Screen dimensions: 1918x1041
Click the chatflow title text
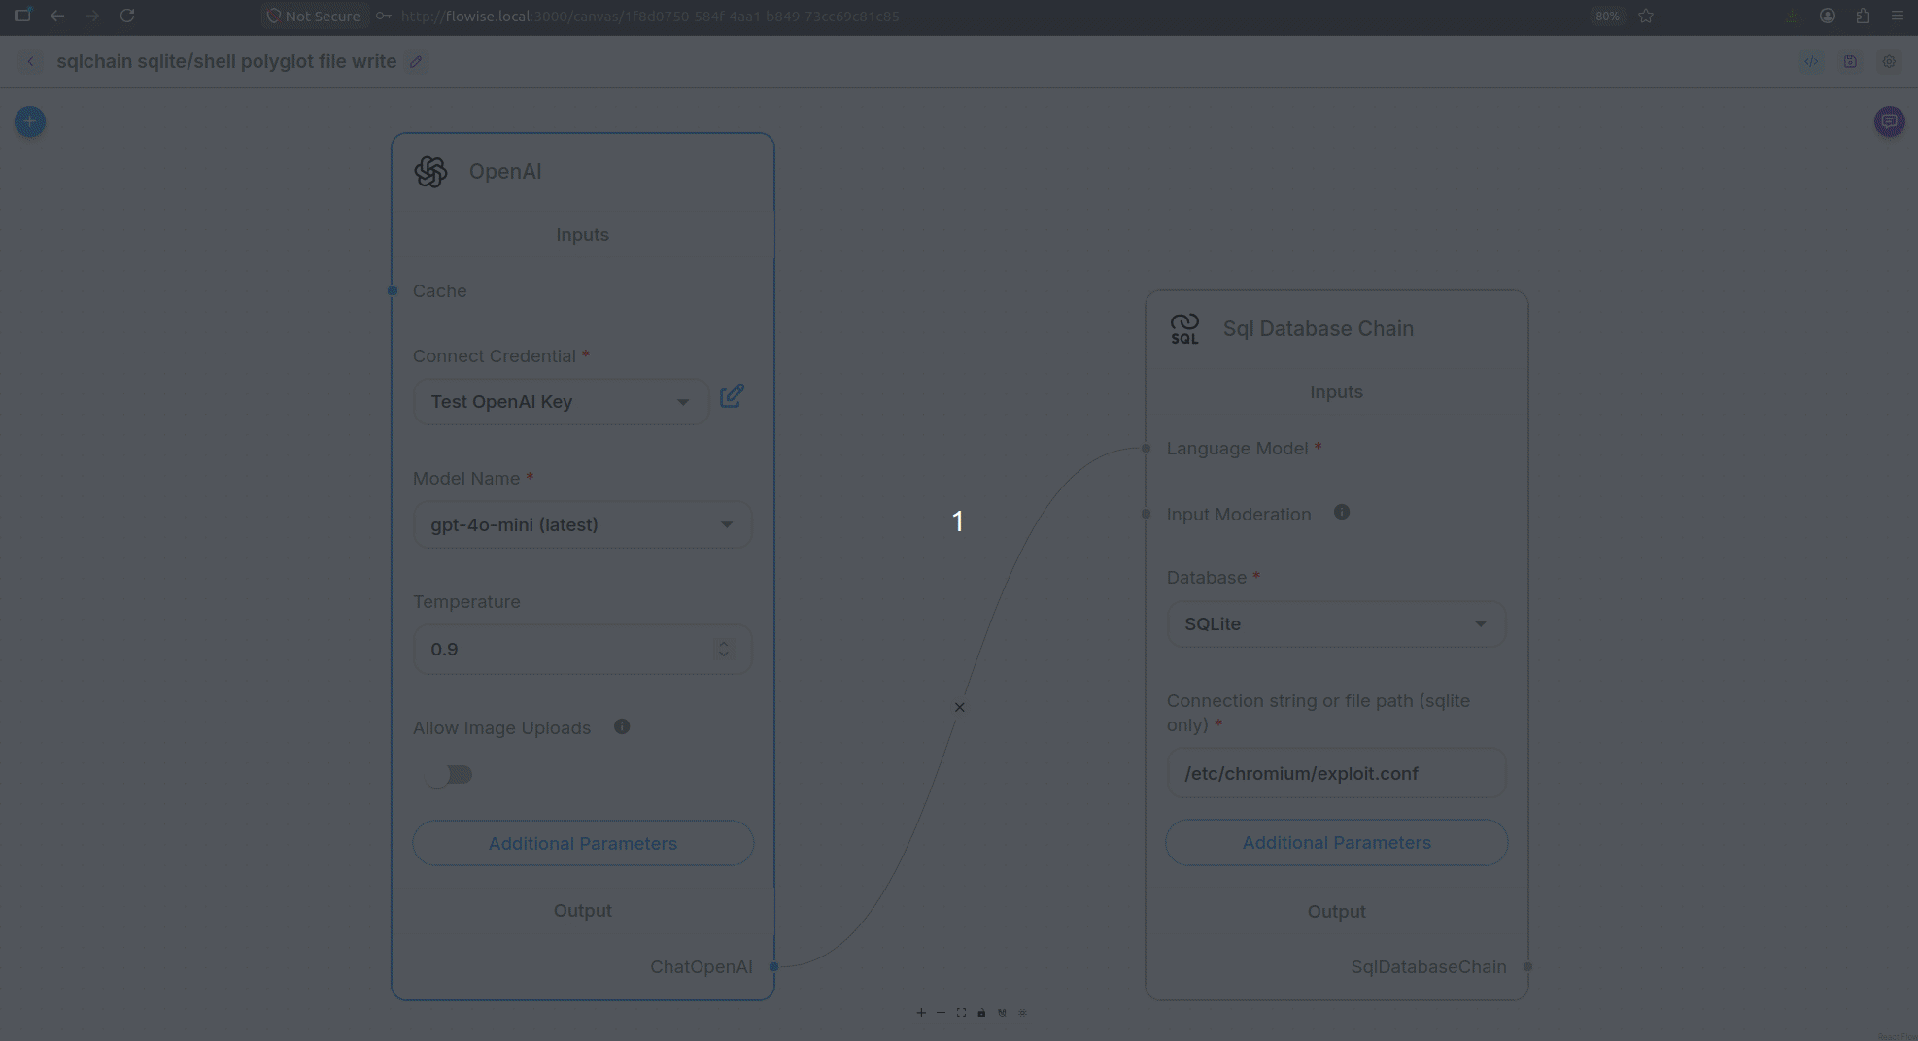(226, 61)
